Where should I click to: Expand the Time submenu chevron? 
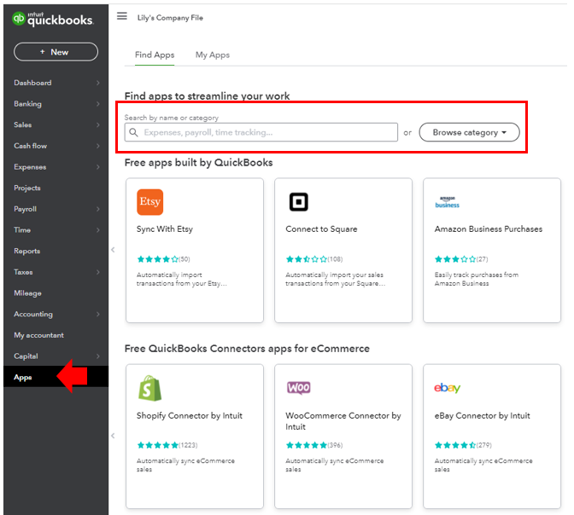97,230
